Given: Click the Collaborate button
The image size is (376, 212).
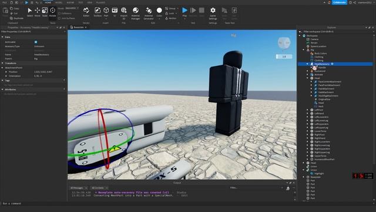Looking at the screenshot, I should [340, 2].
